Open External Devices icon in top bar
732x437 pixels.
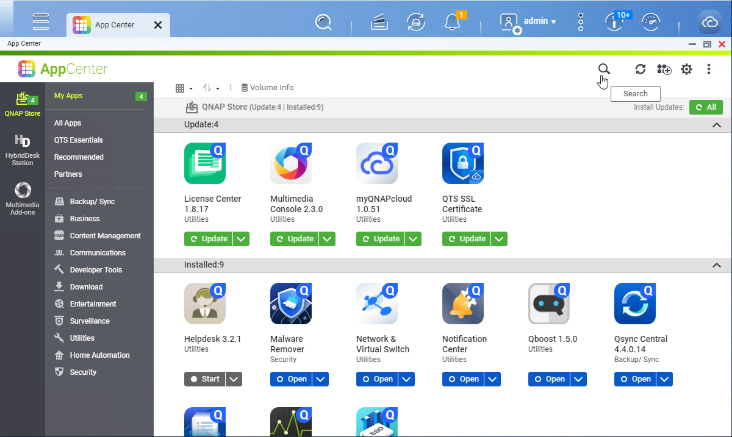pyautogui.click(x=416, y=22)
